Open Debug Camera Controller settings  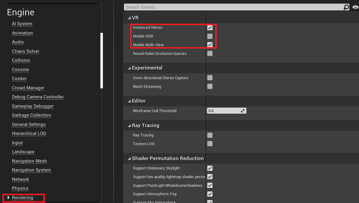38,97
